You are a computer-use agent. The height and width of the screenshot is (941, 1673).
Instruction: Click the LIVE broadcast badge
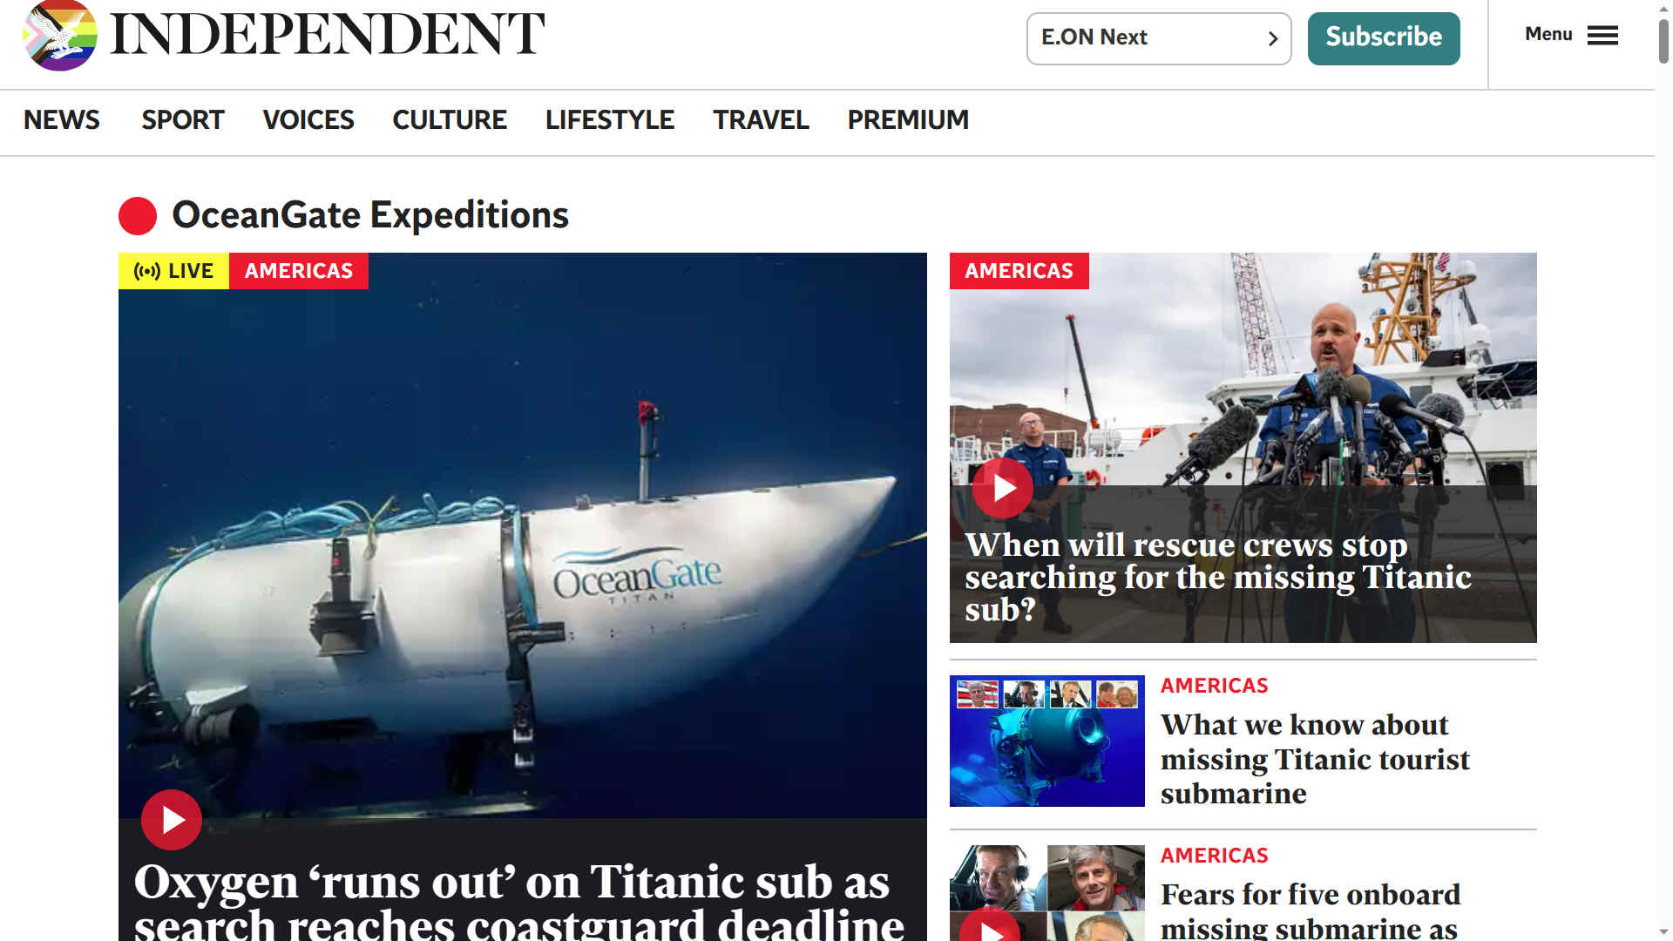coord(173,271)
